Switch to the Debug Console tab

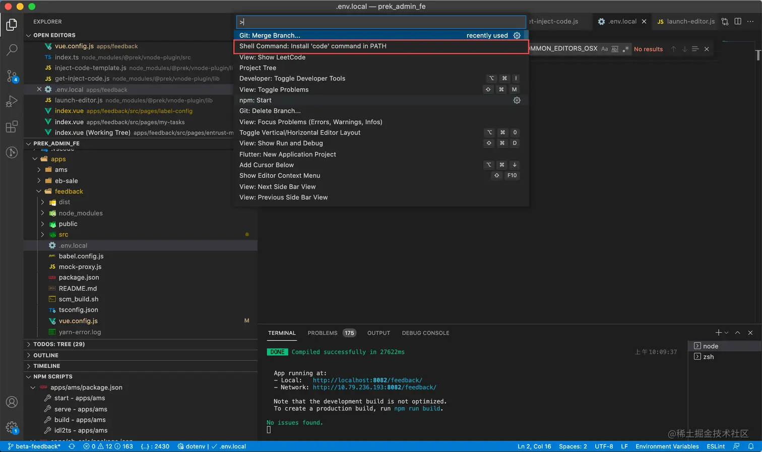pos(425,333)
